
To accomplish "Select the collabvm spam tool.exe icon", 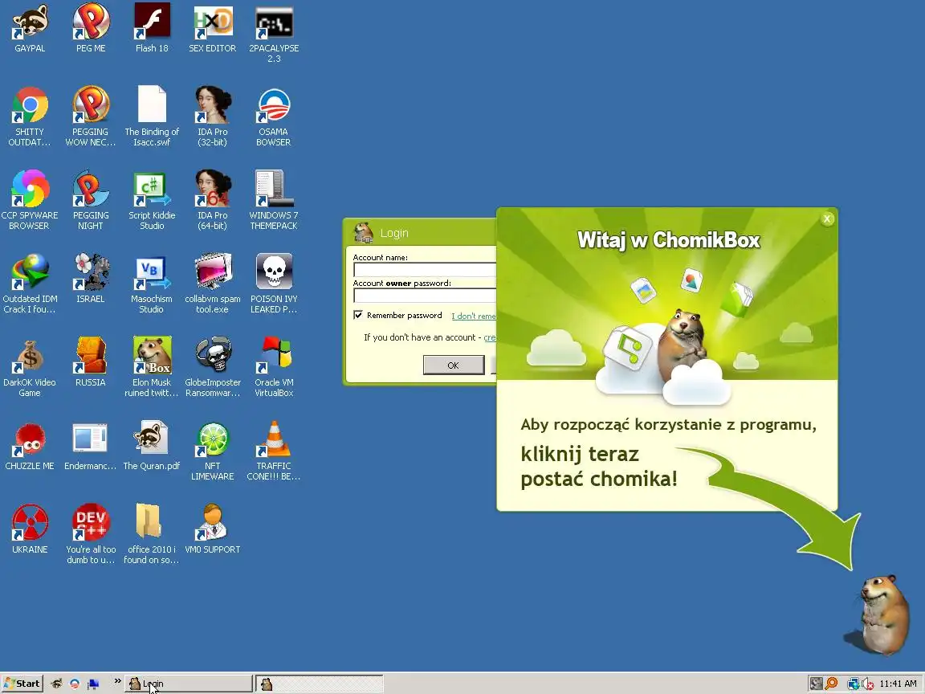I will pos(212,284).
